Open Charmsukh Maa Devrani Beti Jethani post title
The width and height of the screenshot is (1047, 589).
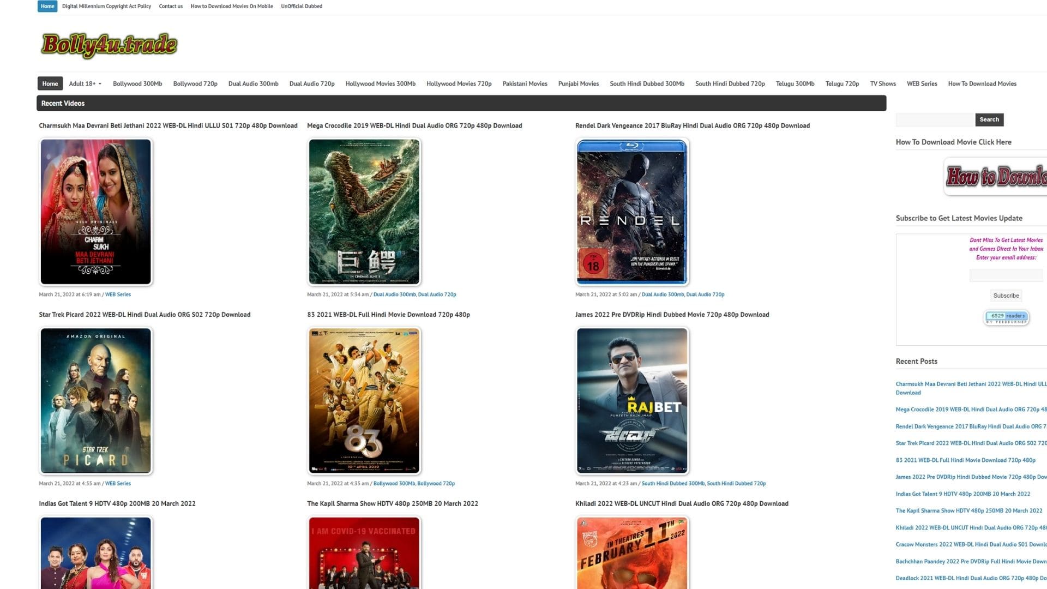click(x=168, y=125)
